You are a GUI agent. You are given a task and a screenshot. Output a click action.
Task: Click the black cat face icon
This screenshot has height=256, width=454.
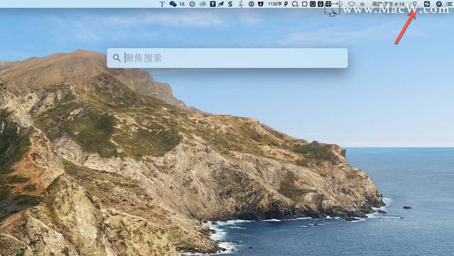pyautogui.click(x=261, y=3)
